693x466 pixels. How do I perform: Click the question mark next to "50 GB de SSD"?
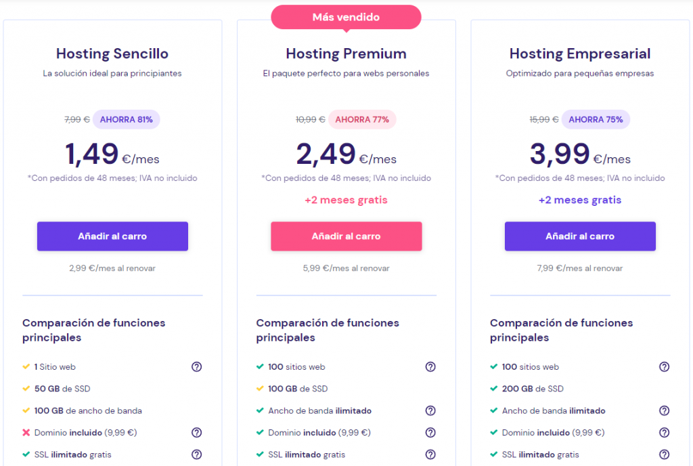tap(196, 389)
